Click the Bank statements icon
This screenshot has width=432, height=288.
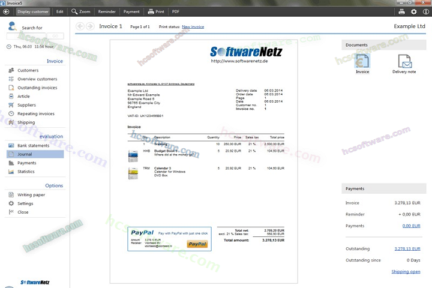(x=11, y=146)
